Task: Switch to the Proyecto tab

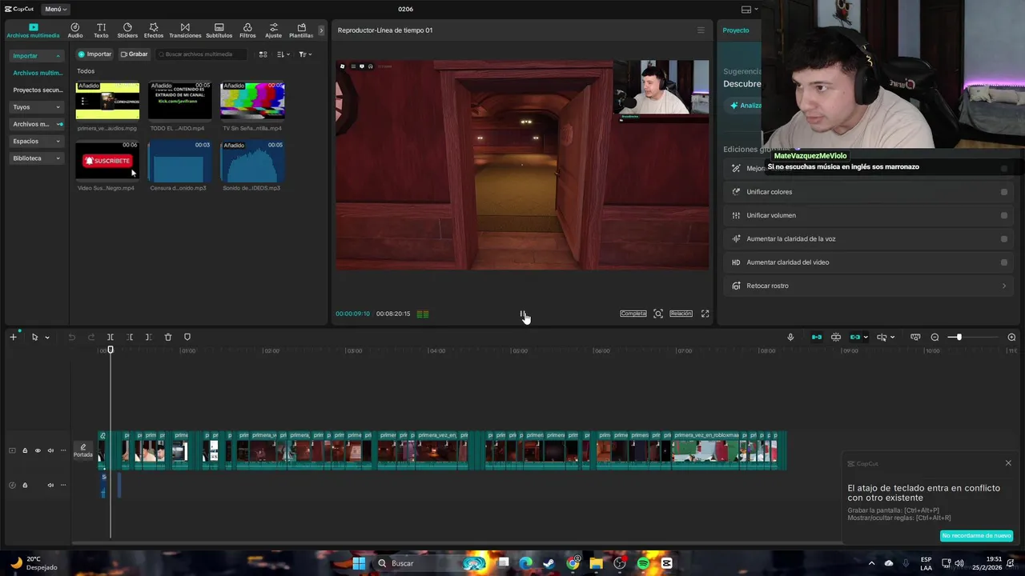Action: (x=736, y=30)
